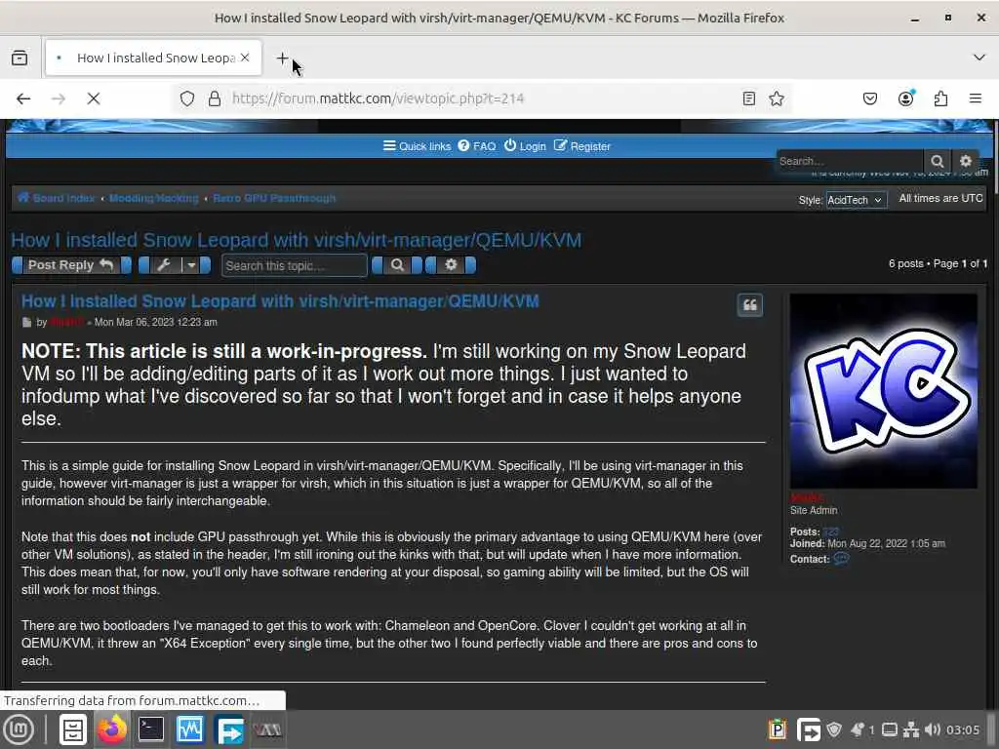View site security lock info
The width and height of the screenshot is (999, 749).
point(215,99)
